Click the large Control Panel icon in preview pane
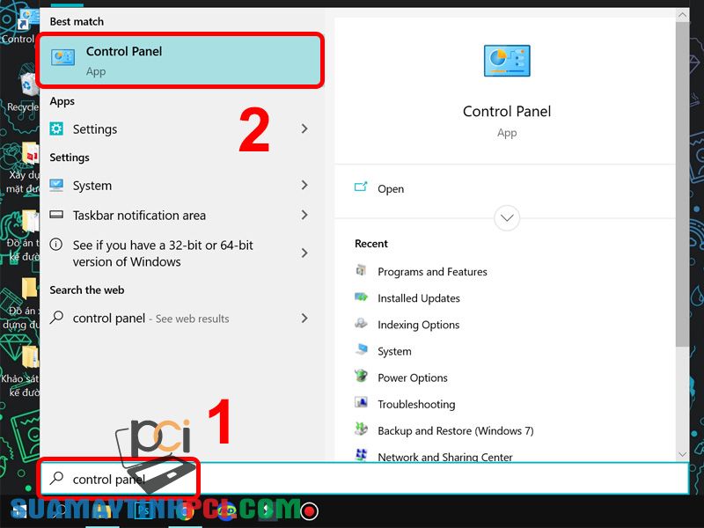The image size is (704, 528). (507, 61)
